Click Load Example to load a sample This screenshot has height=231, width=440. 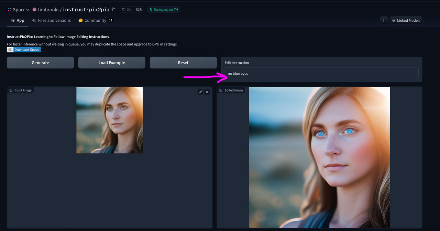tap(112, 63)
